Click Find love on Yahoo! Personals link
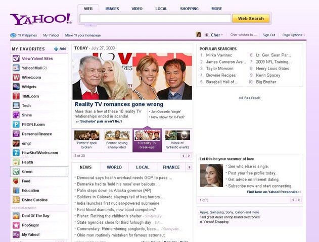 pos(274,192)
